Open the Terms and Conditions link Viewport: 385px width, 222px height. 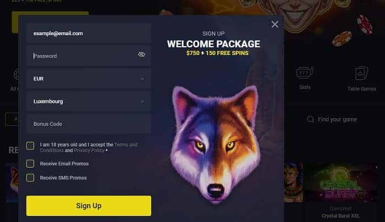point(89,147)
